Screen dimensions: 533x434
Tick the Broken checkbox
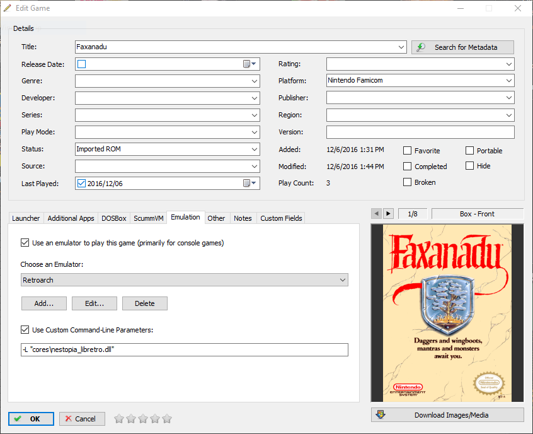coord(407,182)
